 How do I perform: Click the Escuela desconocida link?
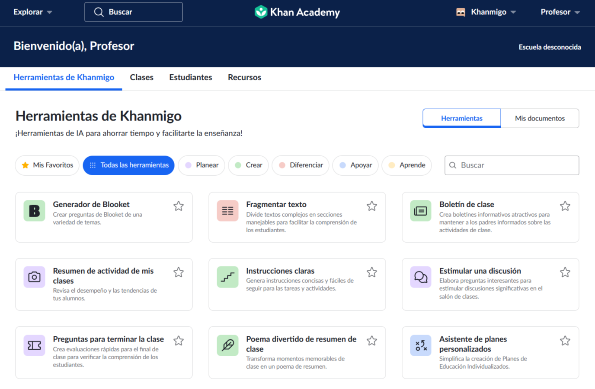(x=550, y=47)
